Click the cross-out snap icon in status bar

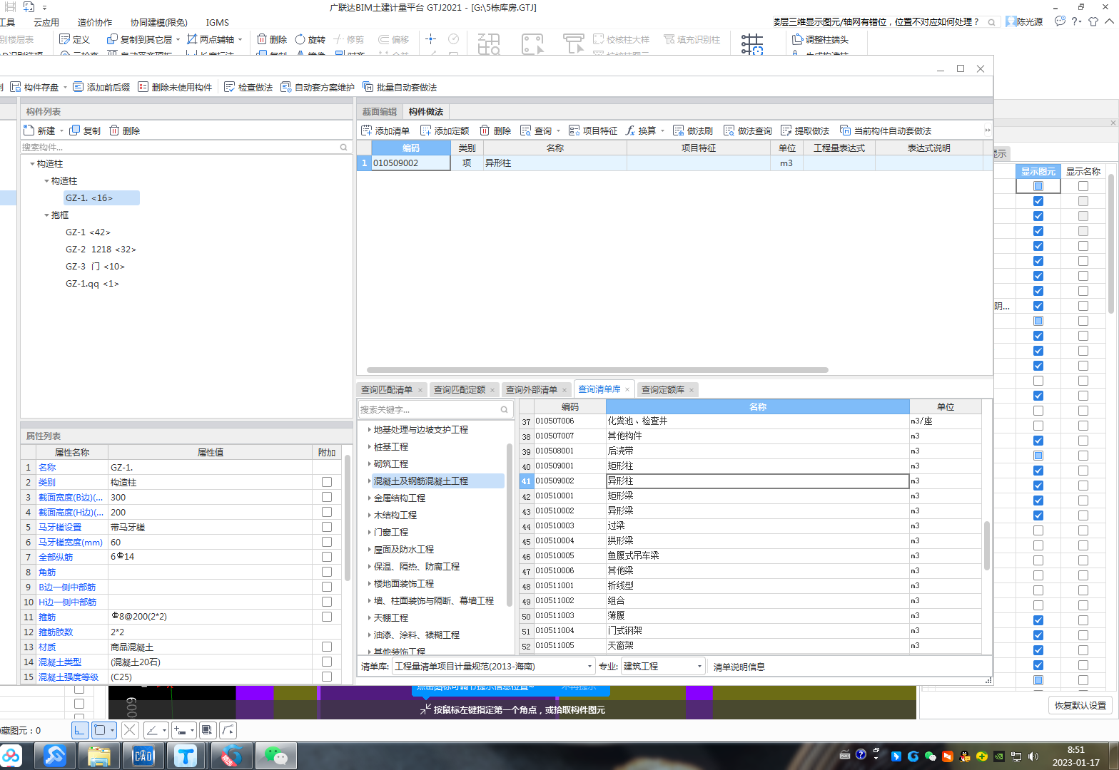[x=130, y=730]
